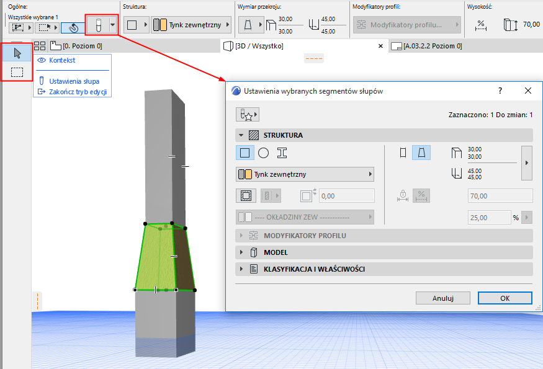Click bottom cross-section dimension icon in info box
The height and width of the screenshot is (369, 543).
click(314, 25)
